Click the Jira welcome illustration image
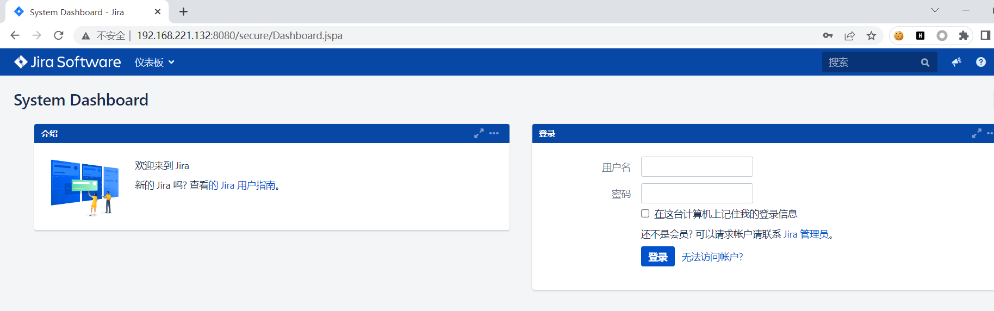The image size is (994, 311). click(85, 187)
